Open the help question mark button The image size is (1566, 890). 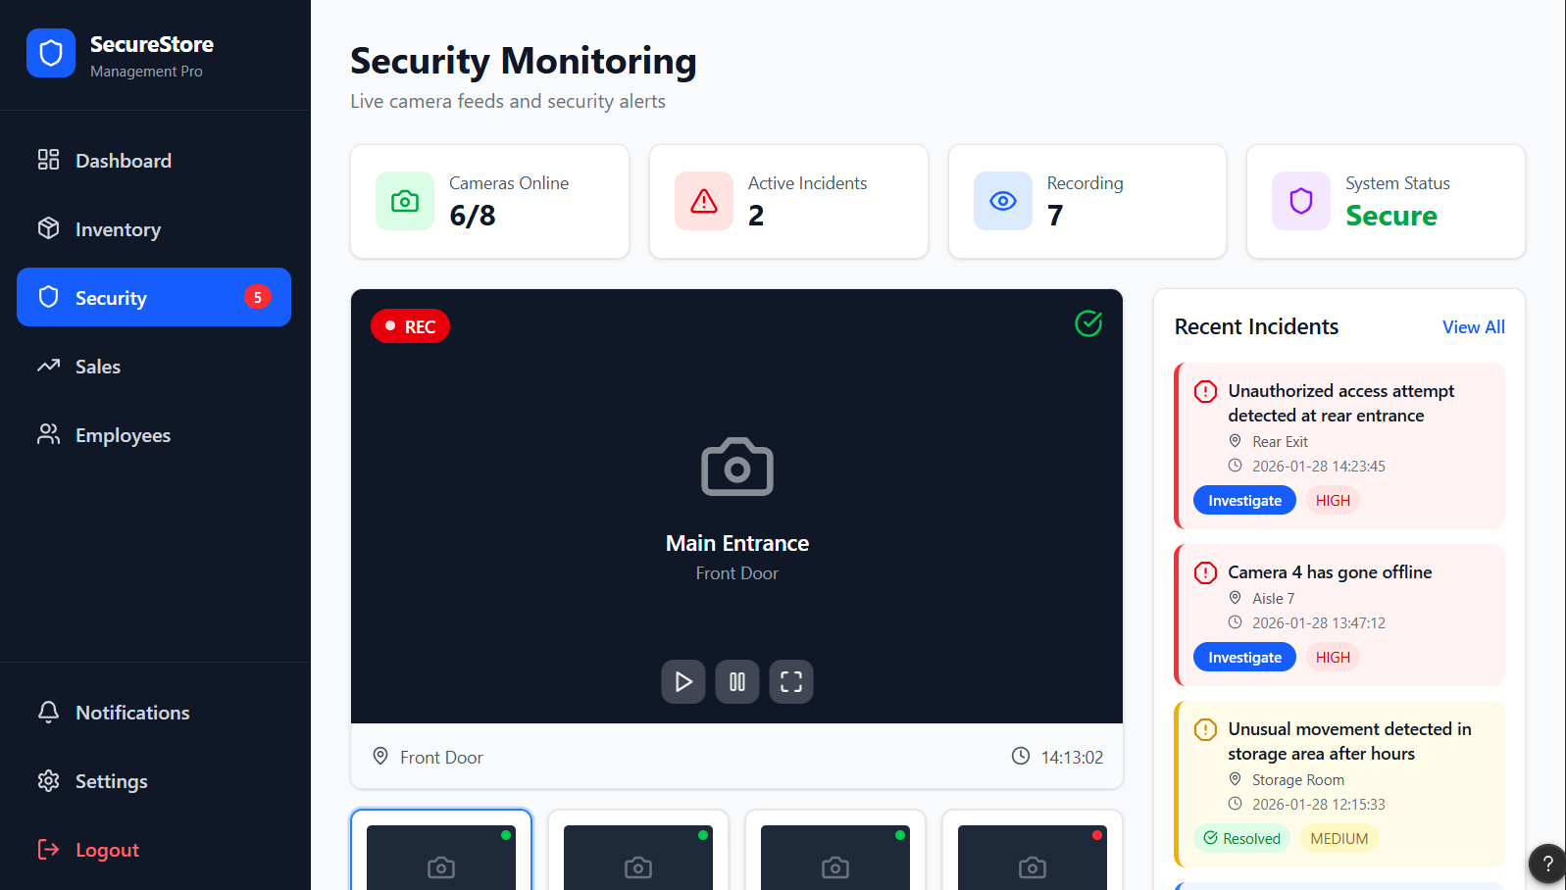tap(1547, 864)
